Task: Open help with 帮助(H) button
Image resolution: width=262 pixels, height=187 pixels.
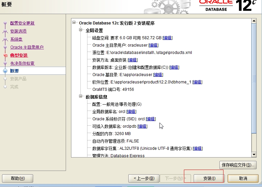Action: coord(17,178)
